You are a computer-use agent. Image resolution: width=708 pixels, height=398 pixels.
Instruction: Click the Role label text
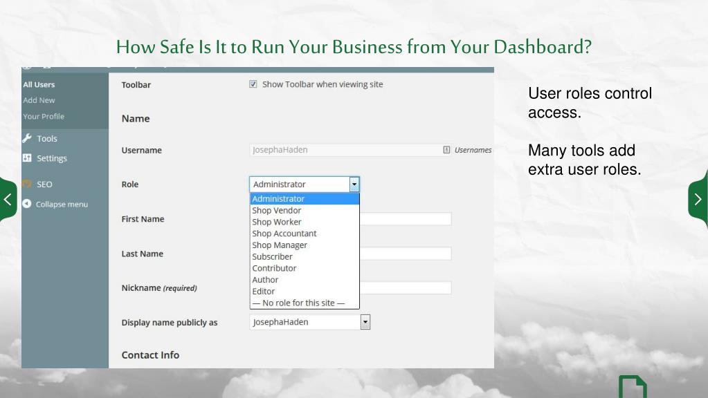(130, 184)
